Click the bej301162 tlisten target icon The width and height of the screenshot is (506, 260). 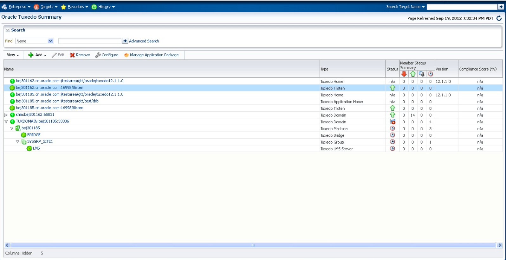(12, 88)
